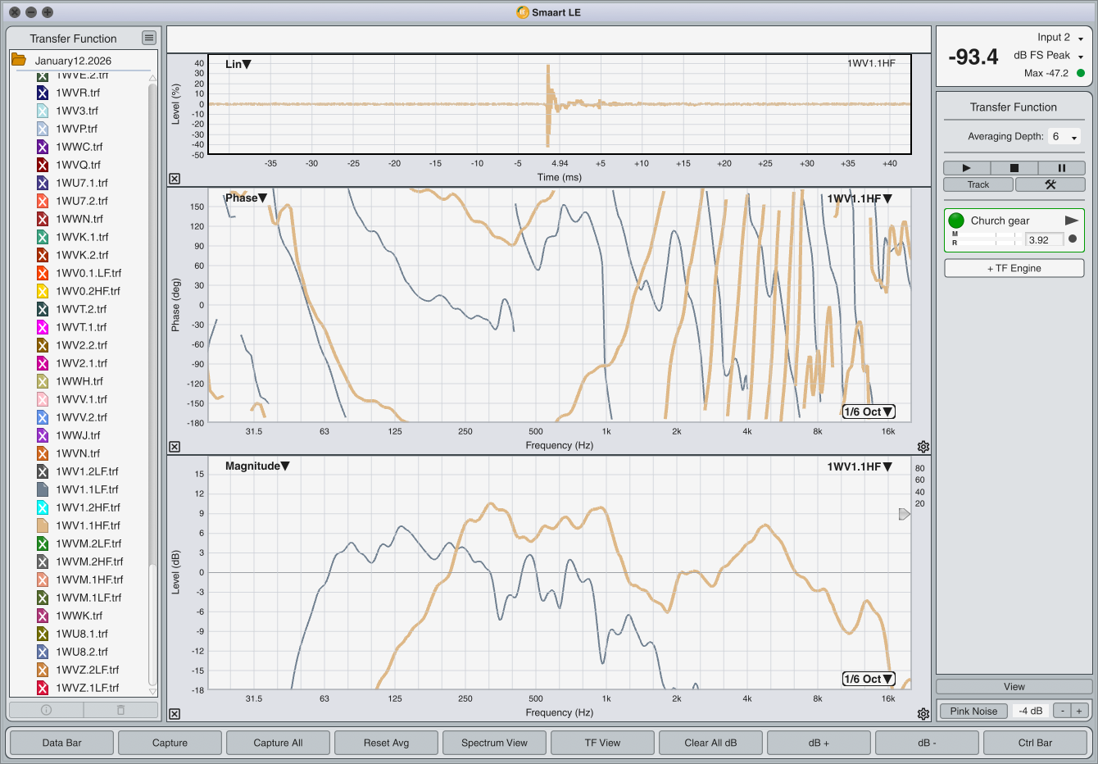
Task: Open the Transfer Function panel menu icon
Action: 148,38
